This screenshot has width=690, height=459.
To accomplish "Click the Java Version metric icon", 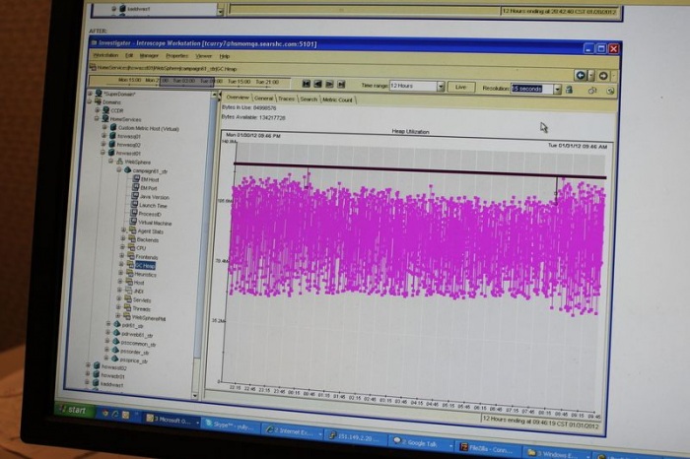I will coord(134,197).
